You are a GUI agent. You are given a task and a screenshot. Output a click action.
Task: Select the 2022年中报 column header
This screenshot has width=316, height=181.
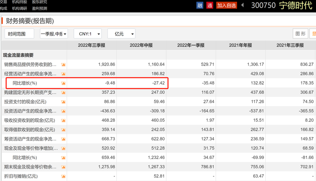point(141,45)
